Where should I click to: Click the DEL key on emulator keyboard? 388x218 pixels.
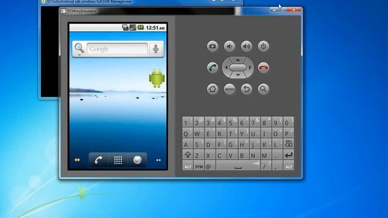[289, 144]
